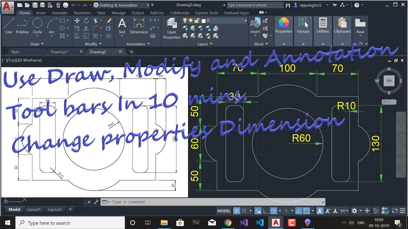Click the Scale tool icon
408x229 pixels.
pos(86,36)
